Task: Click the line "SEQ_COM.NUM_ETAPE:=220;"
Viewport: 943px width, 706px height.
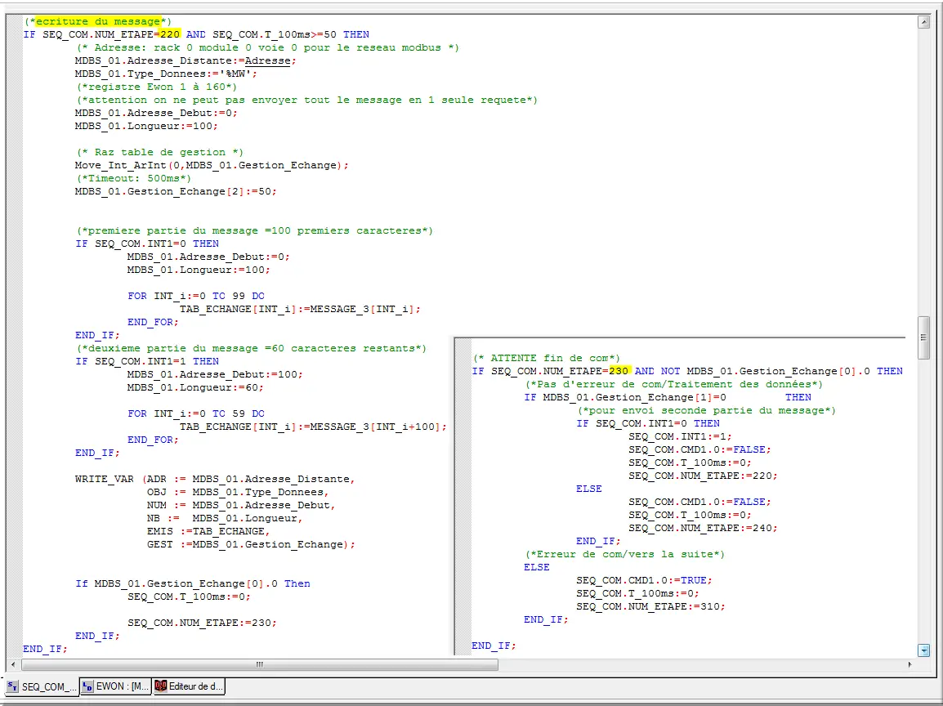Action: pyautogui.click(x=703, y=476)
